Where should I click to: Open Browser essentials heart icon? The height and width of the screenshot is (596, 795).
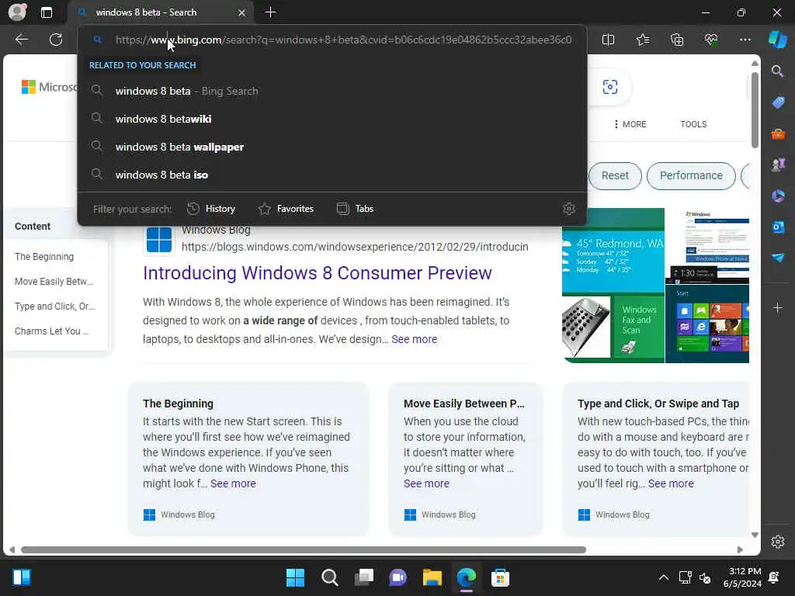(711, 40)
